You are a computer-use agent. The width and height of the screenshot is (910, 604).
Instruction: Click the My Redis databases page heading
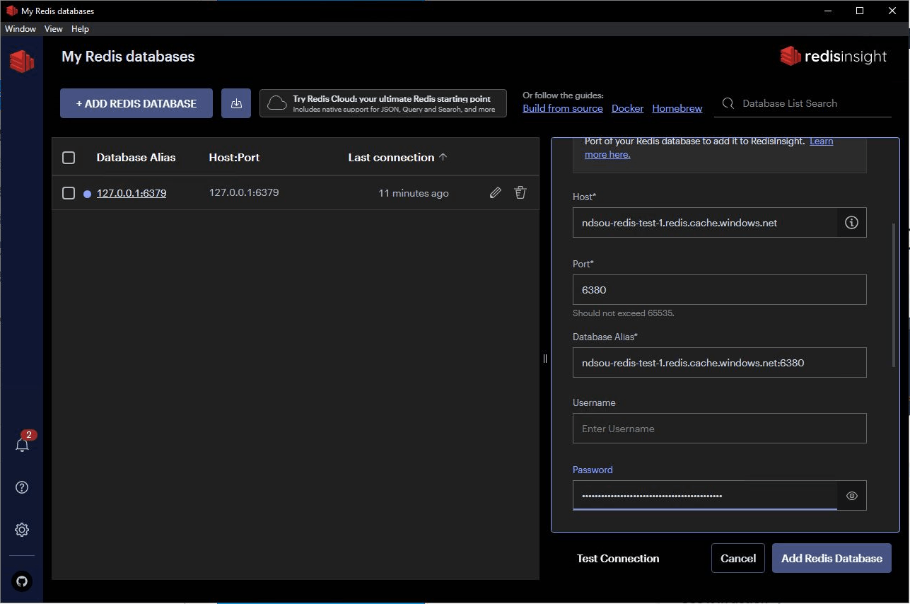point(128,57)
